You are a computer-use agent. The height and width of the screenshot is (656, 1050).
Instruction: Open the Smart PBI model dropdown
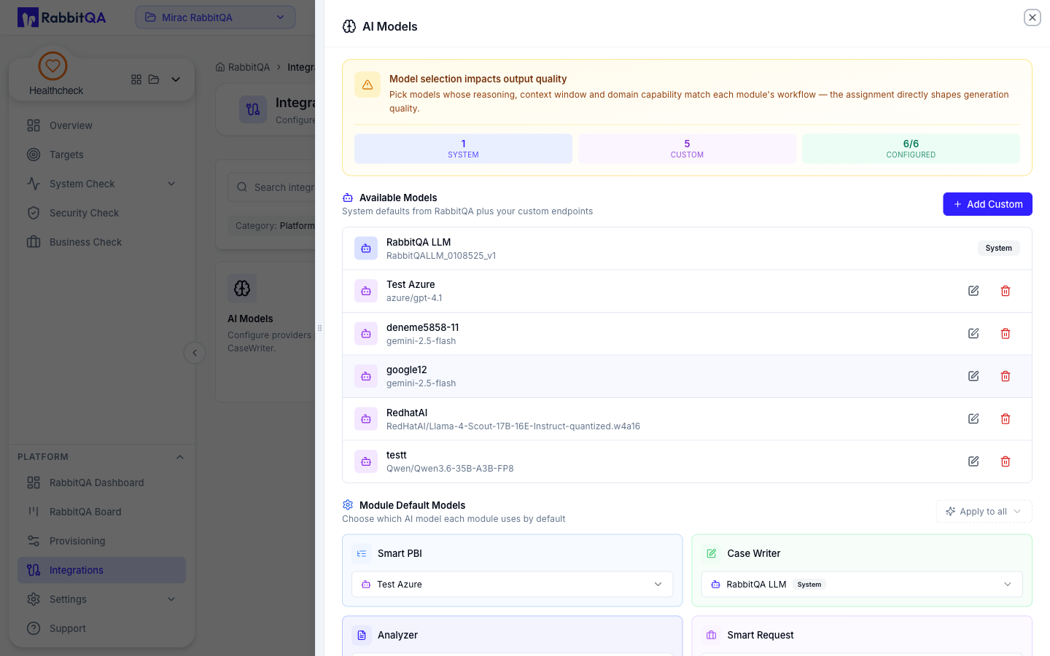512,585
